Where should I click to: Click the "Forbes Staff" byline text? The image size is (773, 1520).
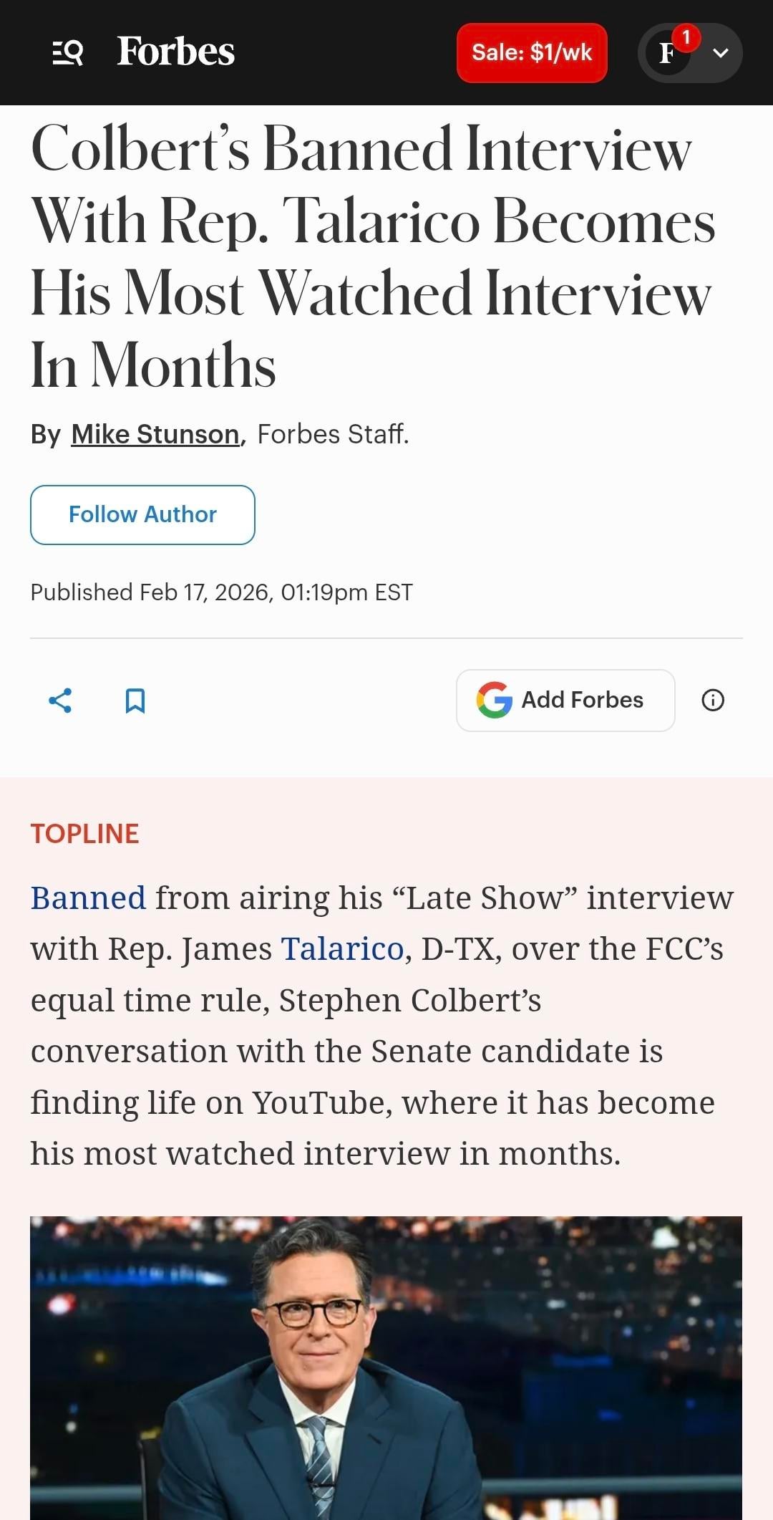point(333,434)
